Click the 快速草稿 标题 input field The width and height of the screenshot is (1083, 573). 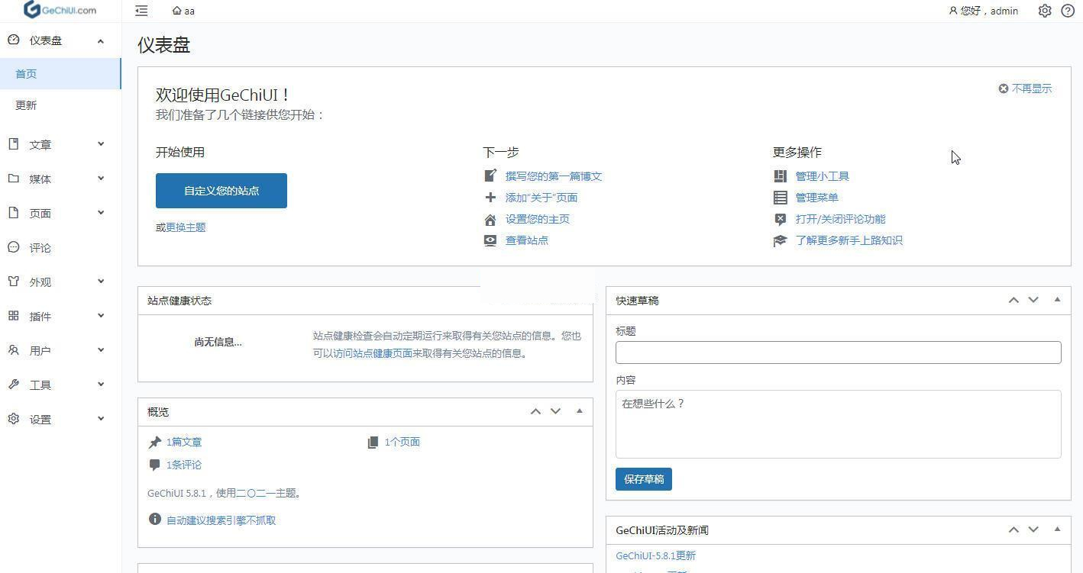[x=839, y=352]
